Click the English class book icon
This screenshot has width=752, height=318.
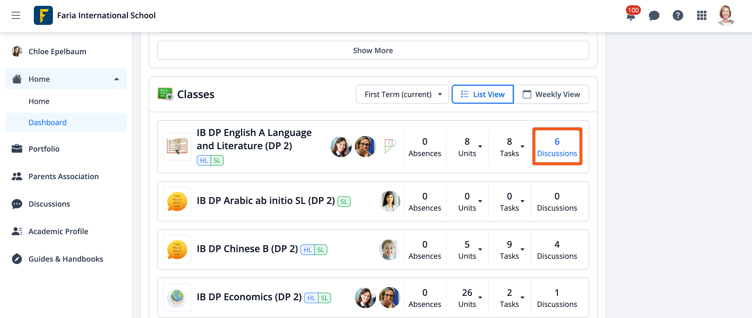pyautogui.click(x=177, y=146)
